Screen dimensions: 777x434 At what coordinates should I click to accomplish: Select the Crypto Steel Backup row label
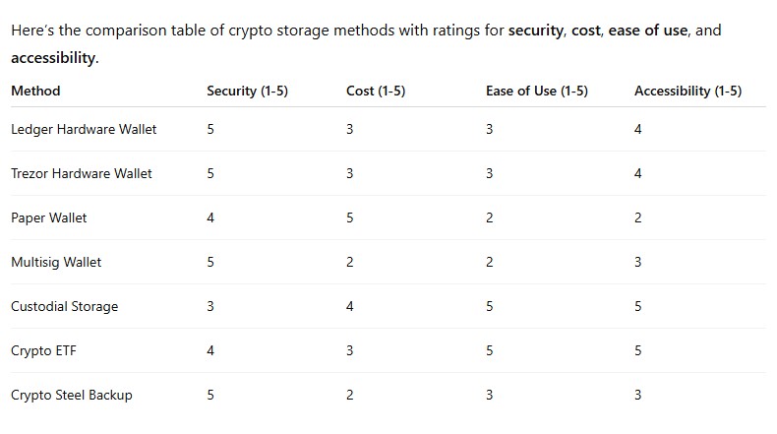[71, 395]
